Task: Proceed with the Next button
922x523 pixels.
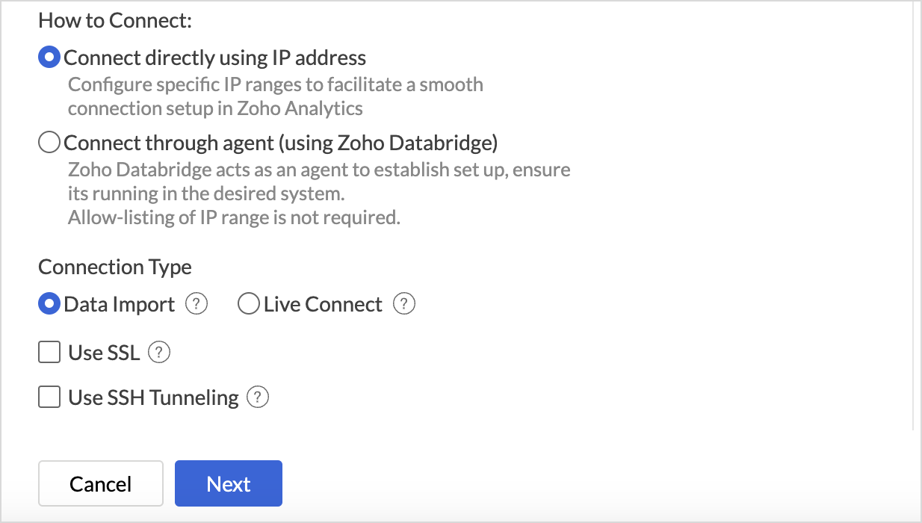Action: click(x=229, y=483)
